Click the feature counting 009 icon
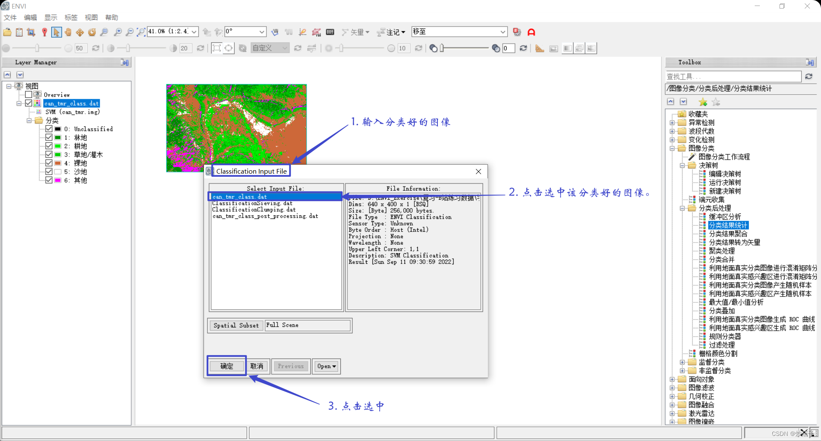This screenshot has width=821, height=441. click(330, 32)
